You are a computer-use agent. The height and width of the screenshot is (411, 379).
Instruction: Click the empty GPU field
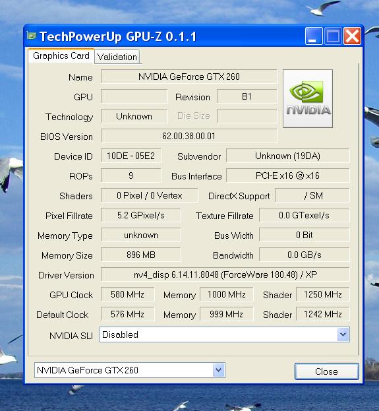pos(134,96)
